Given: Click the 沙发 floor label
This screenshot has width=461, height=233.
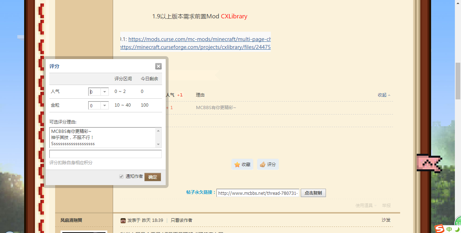Looking at the screenshot, I should click(386, 220).
